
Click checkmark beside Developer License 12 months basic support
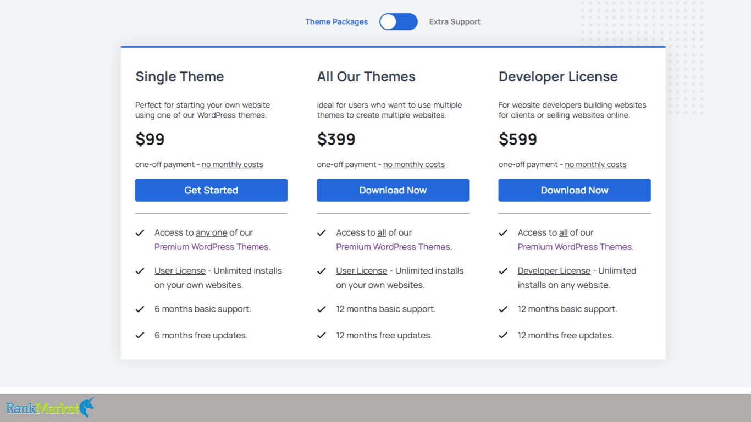click(x=503, y=309)
